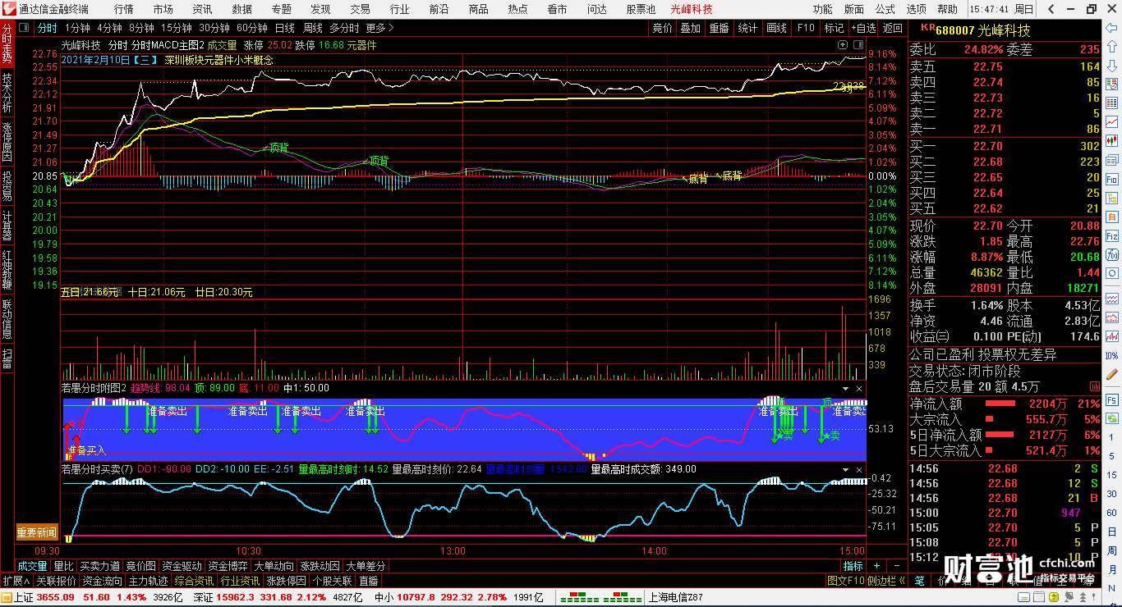Close the 若愚分时附图2 indicator panel
This screenshot has width=1122, height=607.
(859, 388)
